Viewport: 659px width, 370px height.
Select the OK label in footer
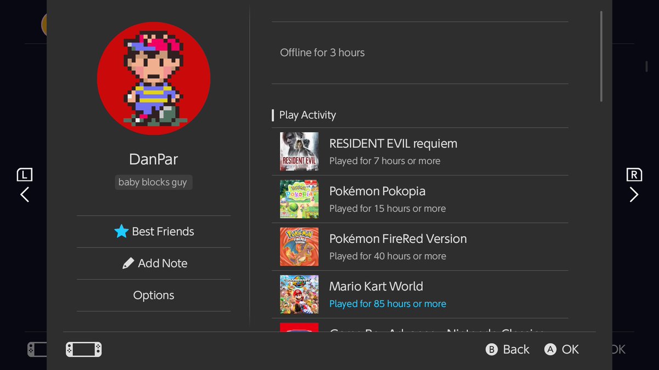(570, 349)
